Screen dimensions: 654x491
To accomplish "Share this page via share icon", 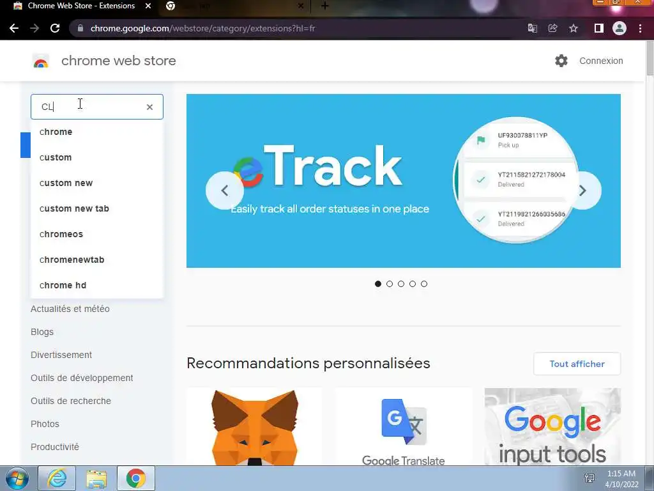I will (552, 28).
